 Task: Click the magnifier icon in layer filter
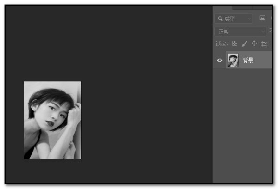[220, 18]
